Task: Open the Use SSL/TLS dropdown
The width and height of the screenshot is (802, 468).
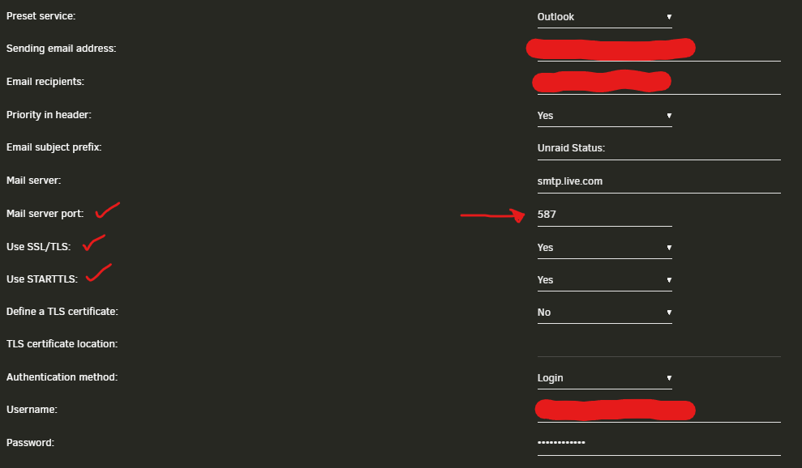Action: [x=604, y=247]
